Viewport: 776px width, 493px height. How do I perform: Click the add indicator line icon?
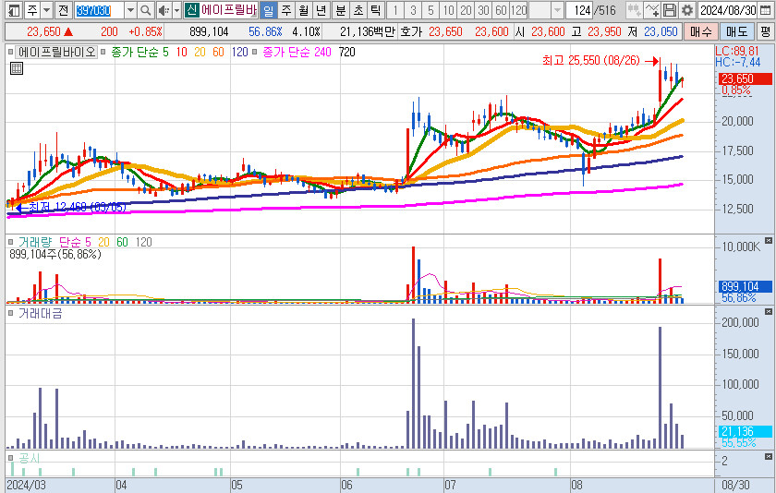tap(651, 10)
